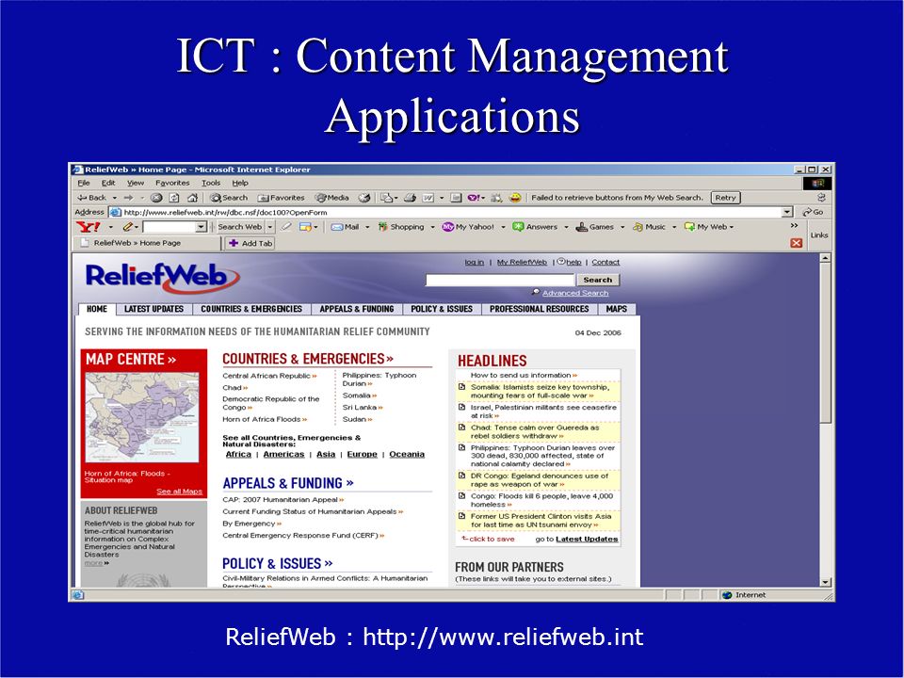Open the IE Search pane
Image resolution: width=904 pixels, height=678 pixels.
229,198
